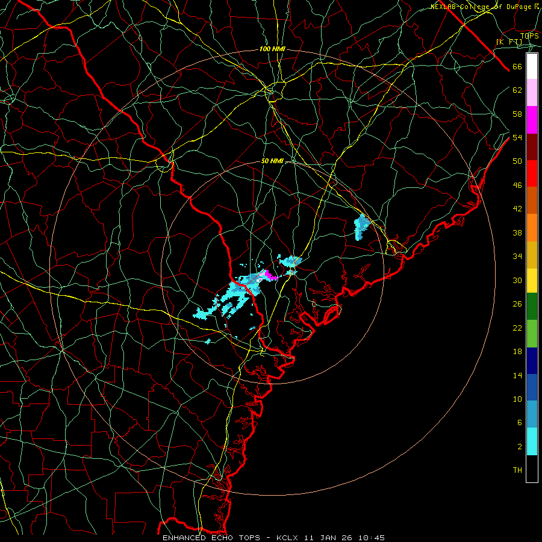Click the bright red 46-50 kft legend swatch
Screen dimensions: 542x542
point(532,173)
